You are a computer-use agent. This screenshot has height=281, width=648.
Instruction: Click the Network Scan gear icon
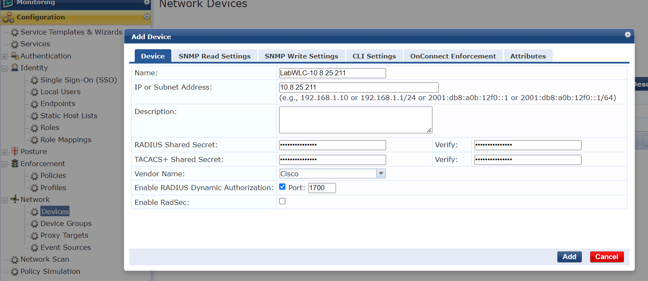(x=15, y=260)
